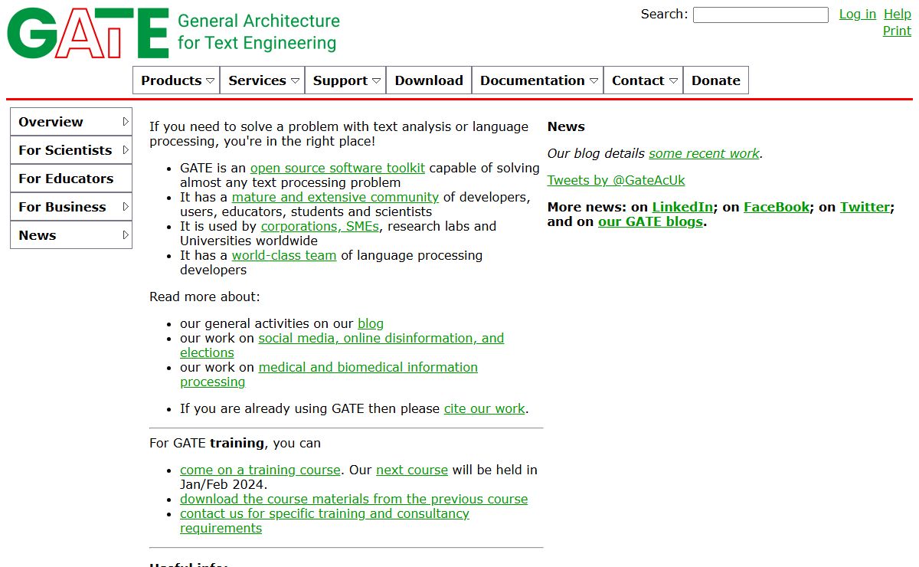Expand the Contact dropdown arrow
919x567 pixels.
tap(673, 80)
